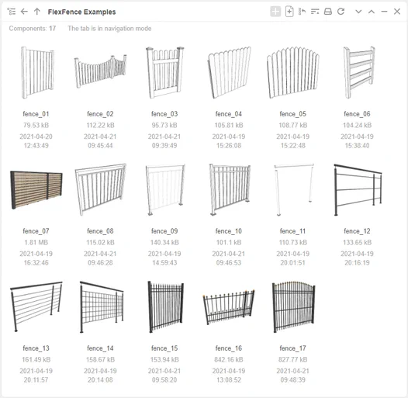Image resolution: width=408 pixels, height=398 pixels.
Task: Click the fence_05 name label
Action: pyautogui.click(x=293, y=114)
